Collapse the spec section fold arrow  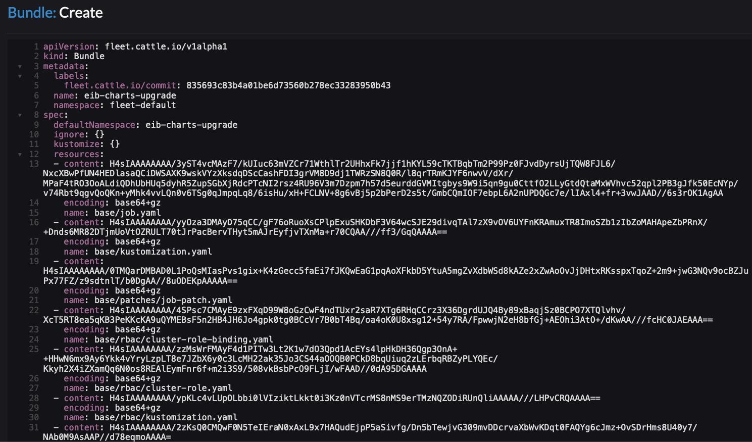20,115
